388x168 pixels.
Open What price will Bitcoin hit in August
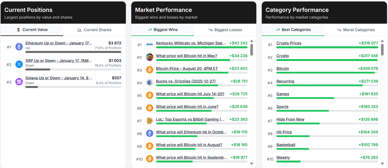coord(189,145)
